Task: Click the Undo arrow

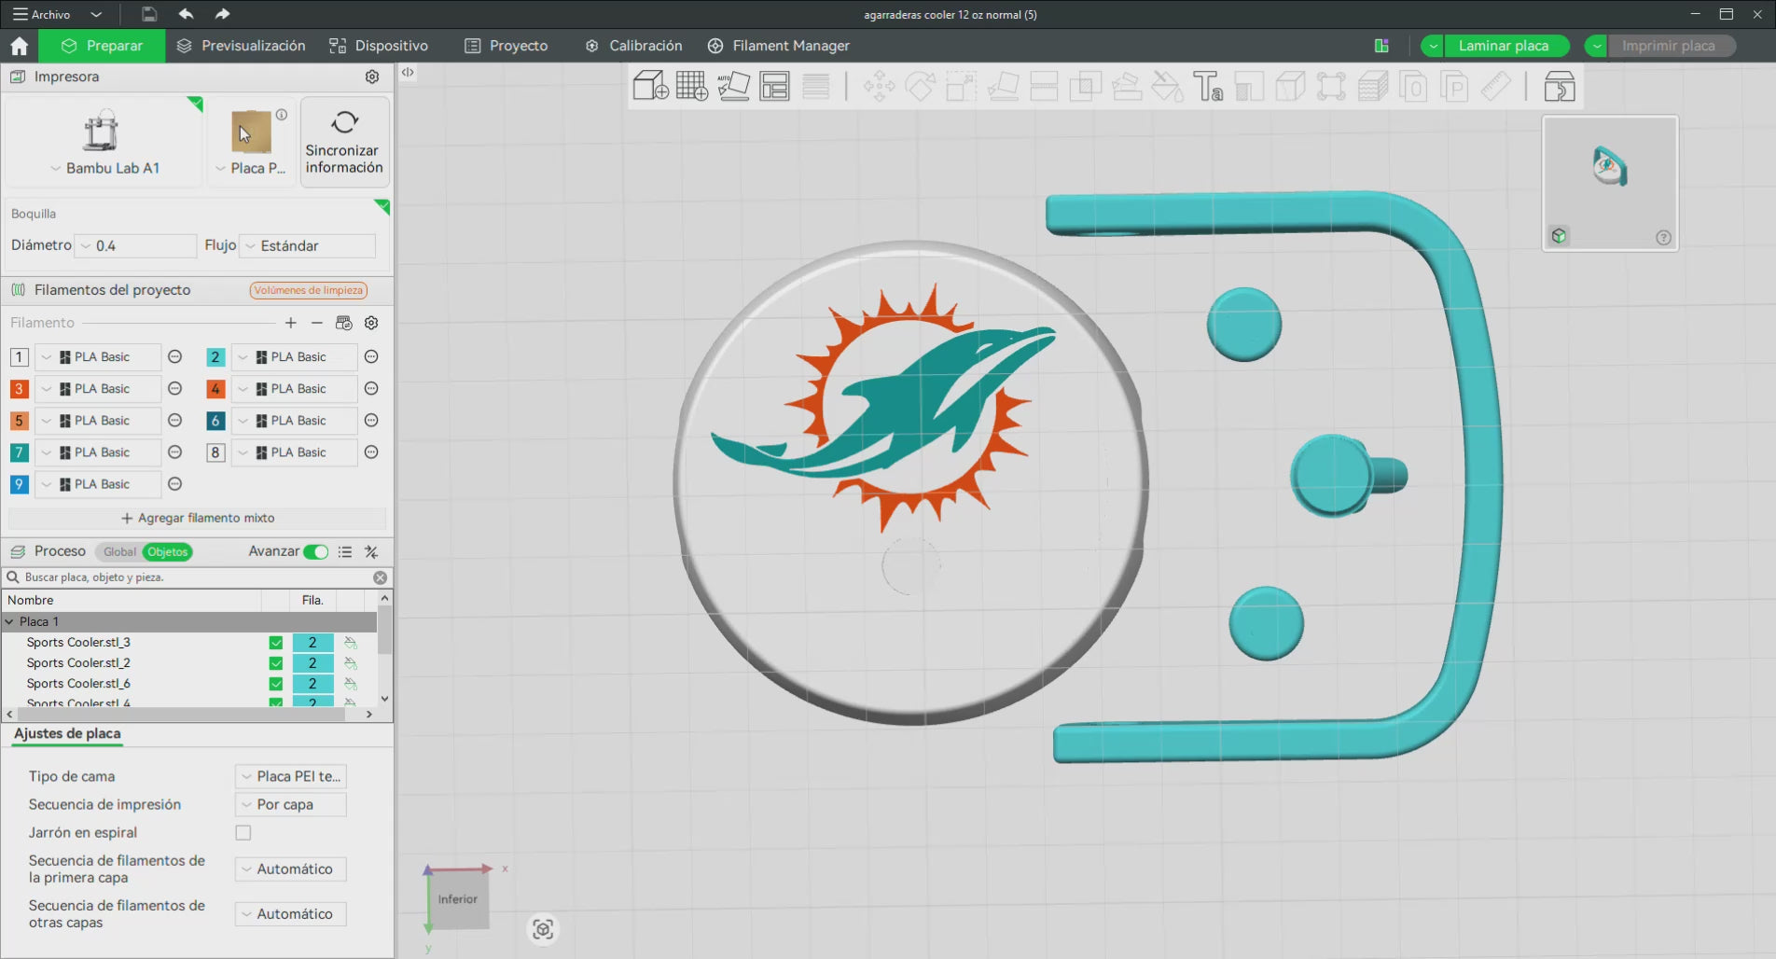Action: click(x=186, y=14)
